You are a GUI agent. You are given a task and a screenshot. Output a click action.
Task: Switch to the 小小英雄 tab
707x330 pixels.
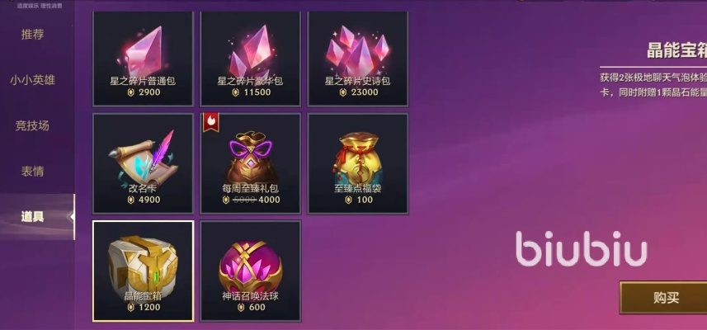[32, 80]
